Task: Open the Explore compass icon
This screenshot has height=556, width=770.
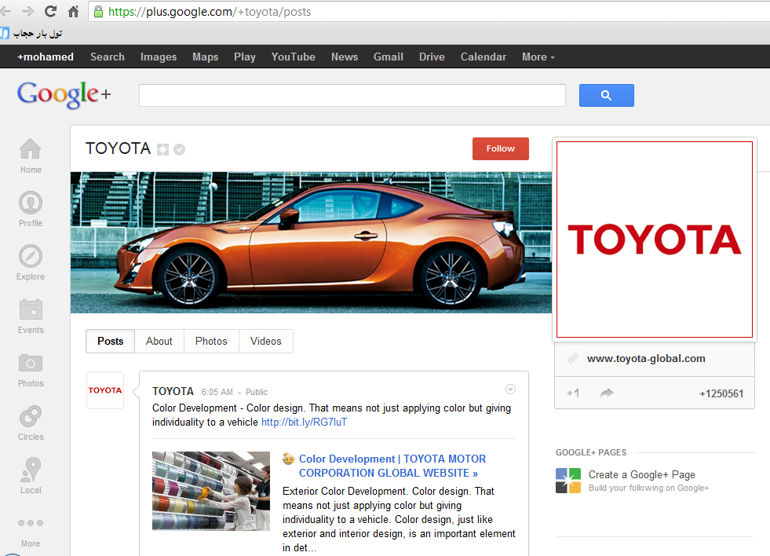Action: click(x=31, y=256)
